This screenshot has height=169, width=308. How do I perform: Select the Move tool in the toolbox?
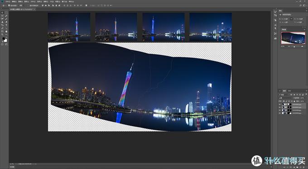click(2, 13)
